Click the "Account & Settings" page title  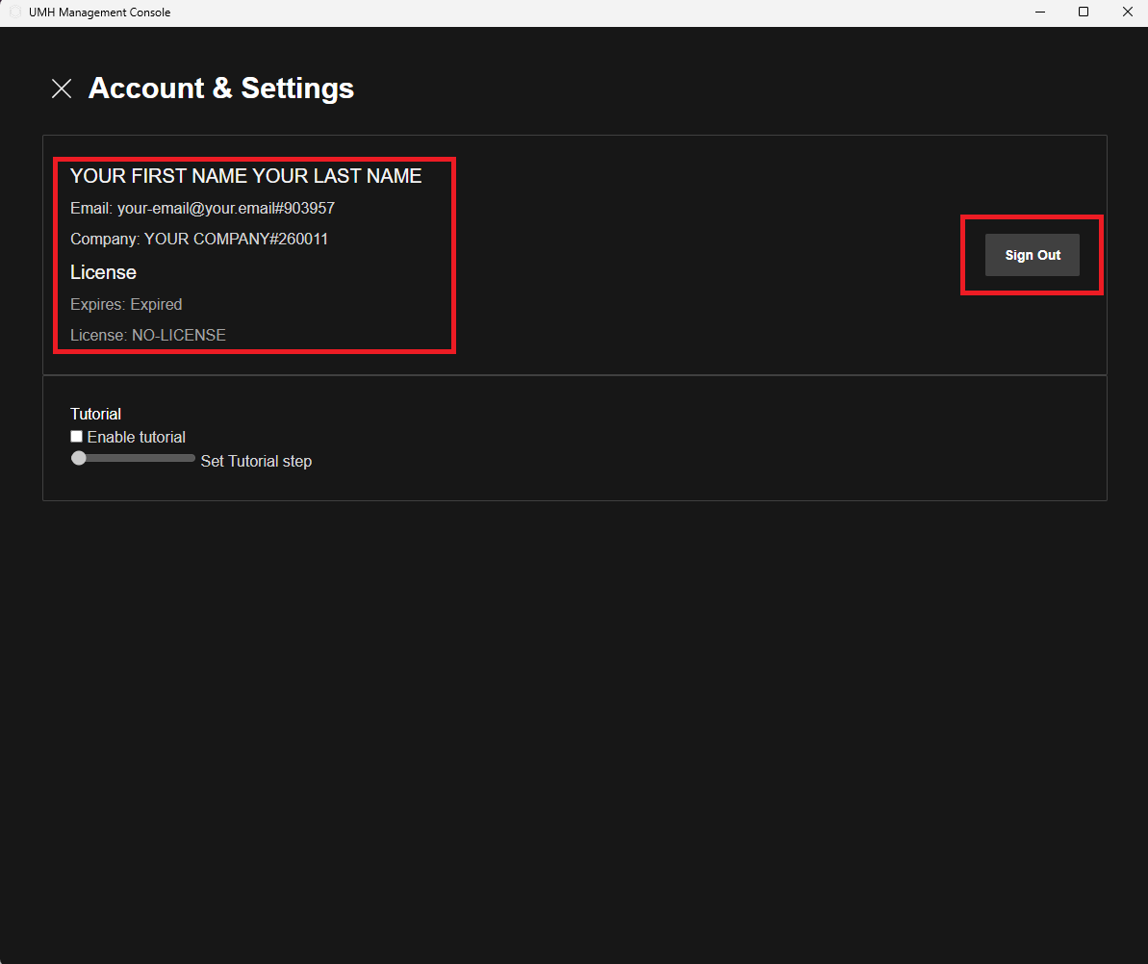tap(221, 89)
